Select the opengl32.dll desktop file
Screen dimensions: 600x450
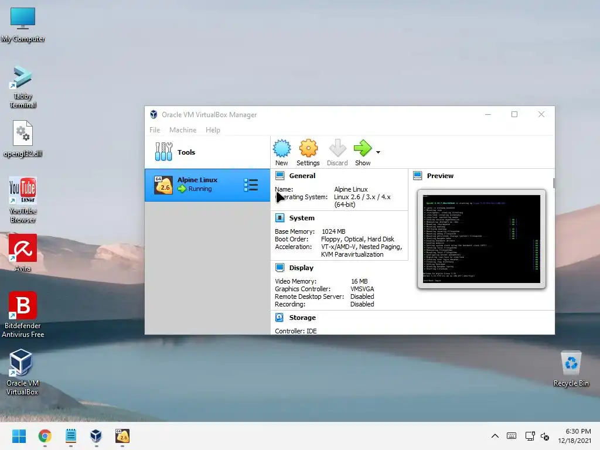click(23, 139)
